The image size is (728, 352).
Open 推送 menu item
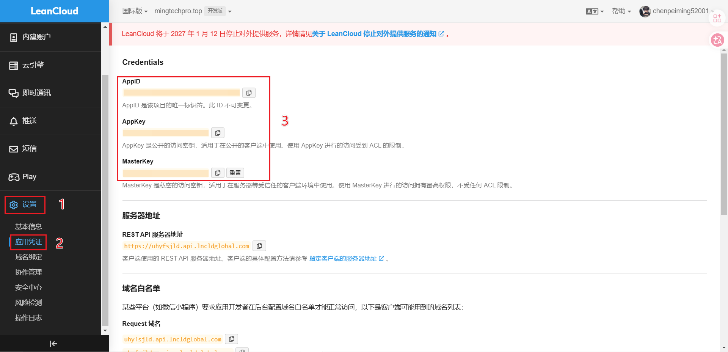(x=51, y=121)
